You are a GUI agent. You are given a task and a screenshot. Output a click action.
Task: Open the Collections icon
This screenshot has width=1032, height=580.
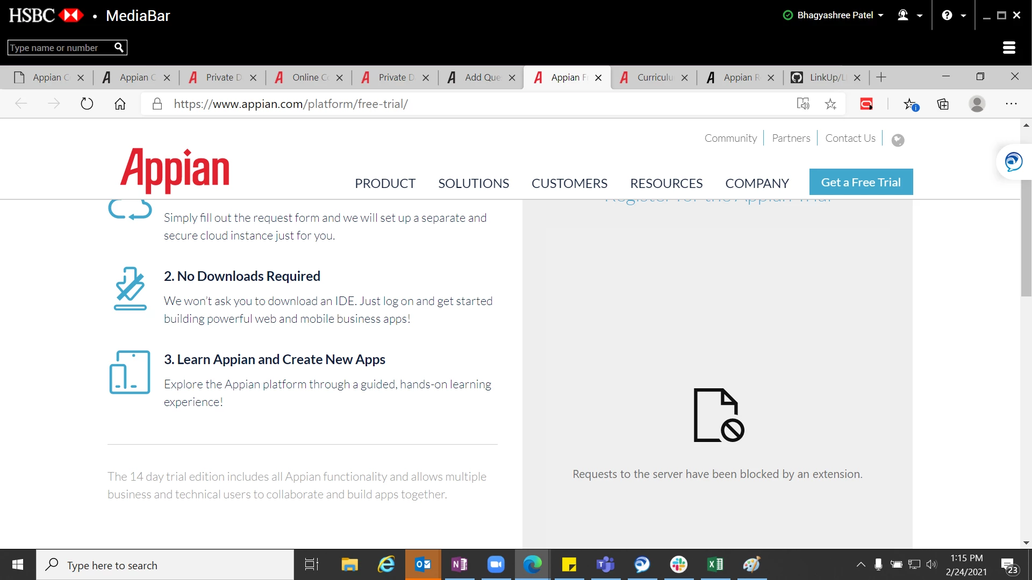point(943,104)
